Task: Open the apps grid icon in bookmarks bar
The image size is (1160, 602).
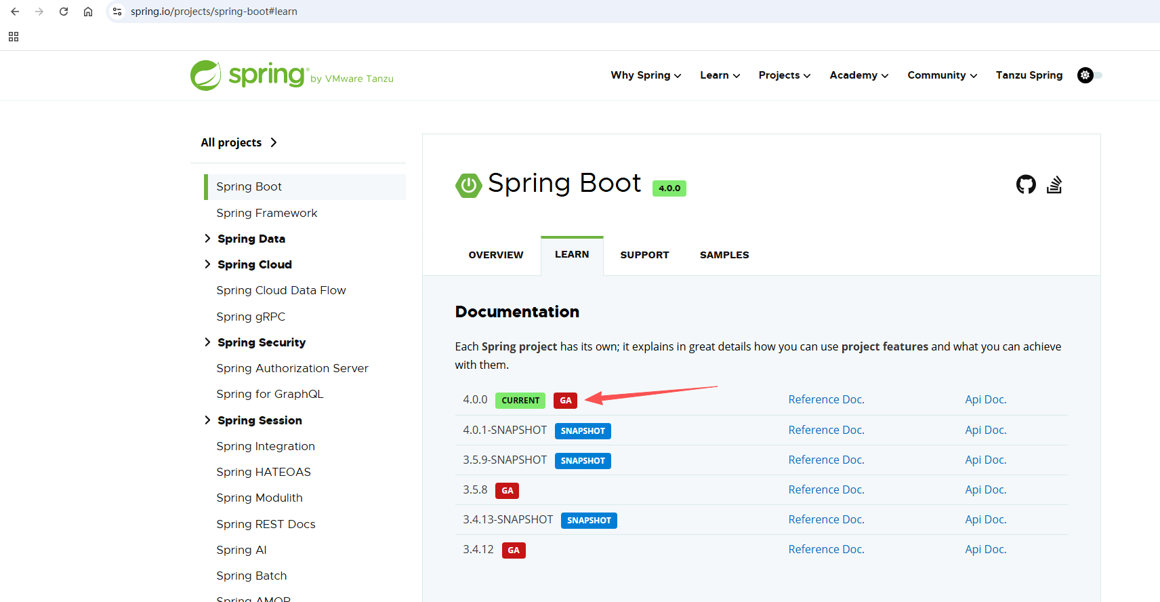Action: [x=14, y=37]
